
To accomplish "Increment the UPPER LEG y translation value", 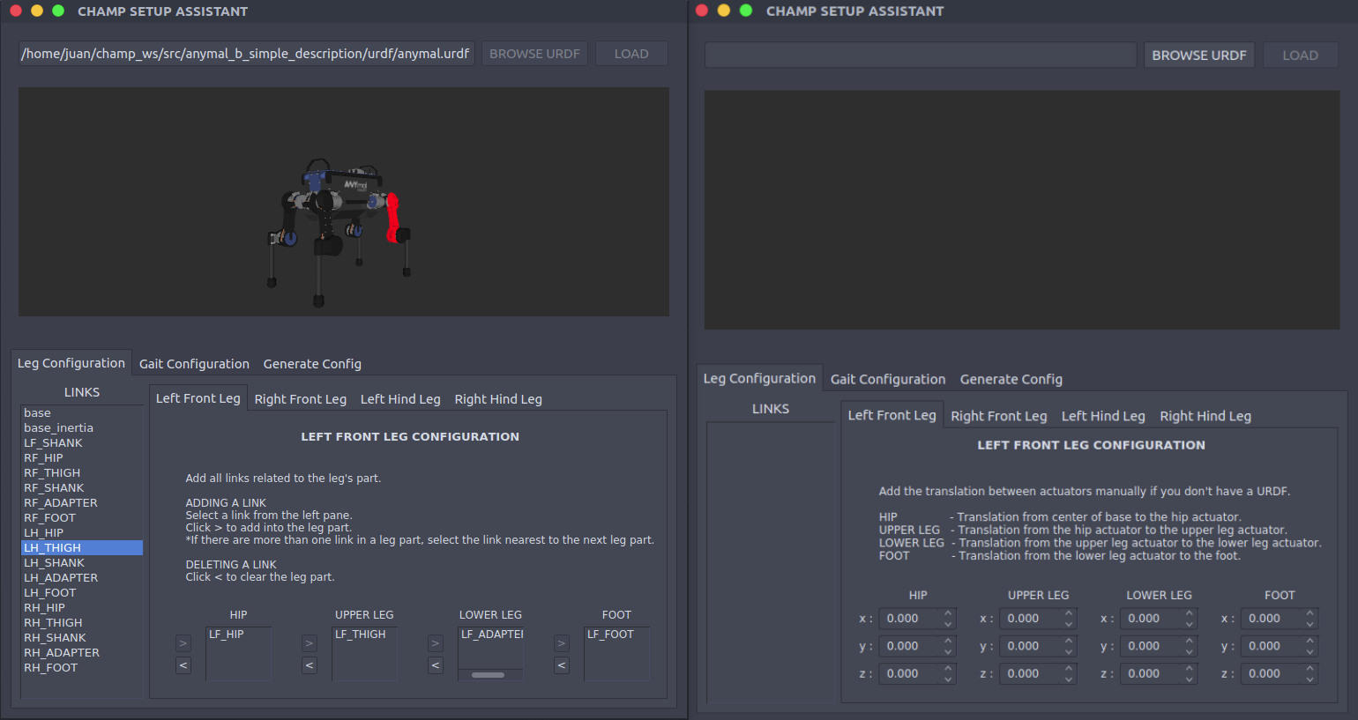I will click(x=1069, y=641).
